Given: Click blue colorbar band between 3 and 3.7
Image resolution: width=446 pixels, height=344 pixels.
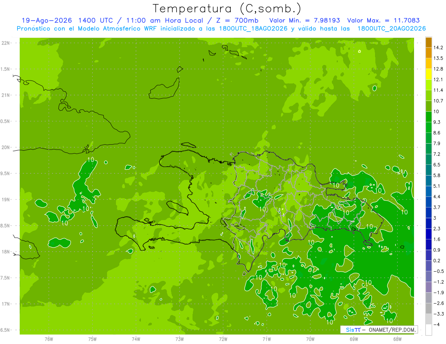Looking at the screenshot, I should pos(429,213).
